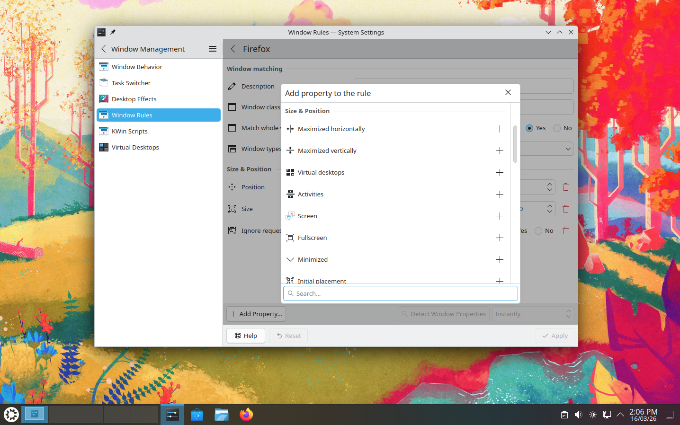The height and width of the screenshot is (425, 680).
Task: Open the clock and calendar
Action: coord(643,415)
